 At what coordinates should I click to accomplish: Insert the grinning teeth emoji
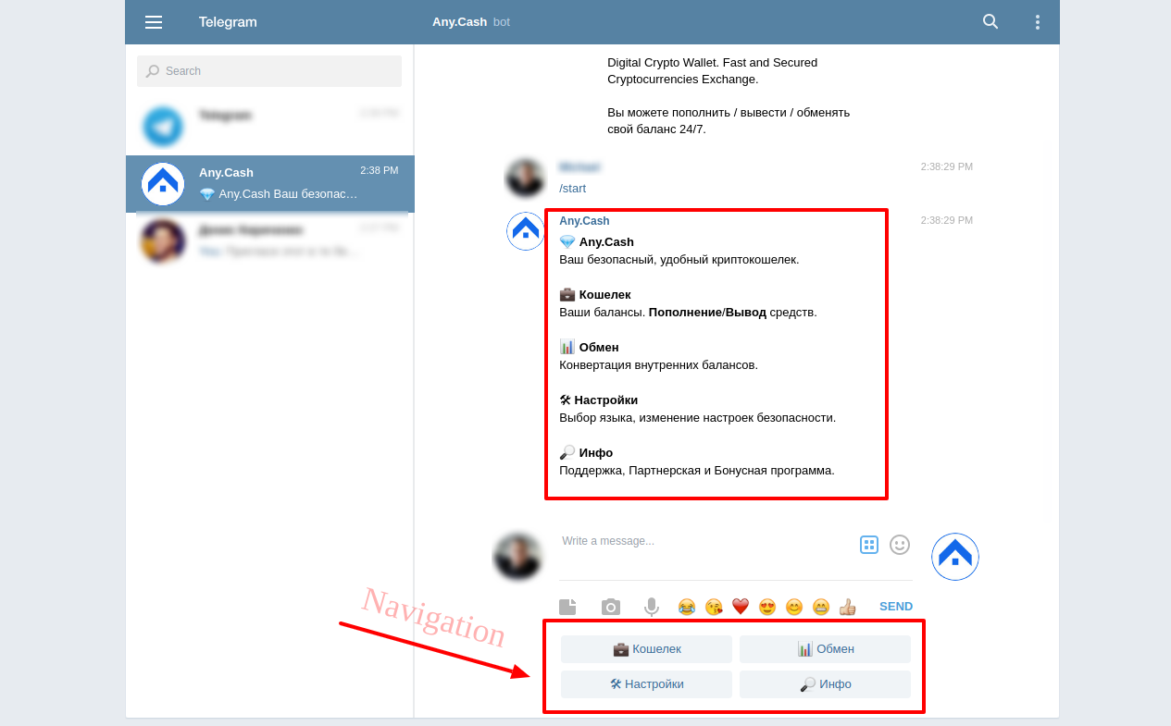point(821,607)
